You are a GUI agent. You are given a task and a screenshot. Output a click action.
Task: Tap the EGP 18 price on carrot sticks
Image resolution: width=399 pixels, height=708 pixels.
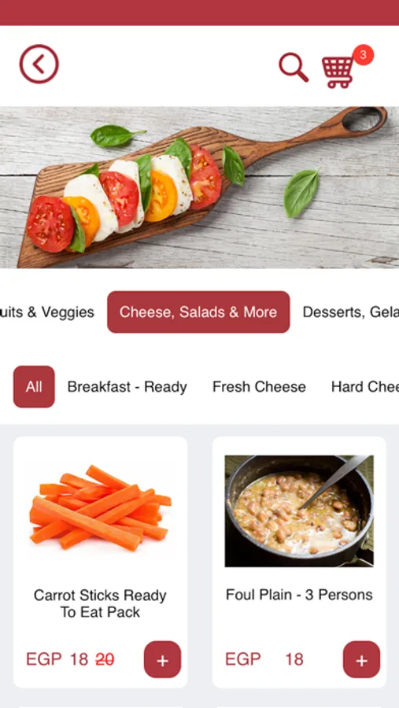[57, 659]
